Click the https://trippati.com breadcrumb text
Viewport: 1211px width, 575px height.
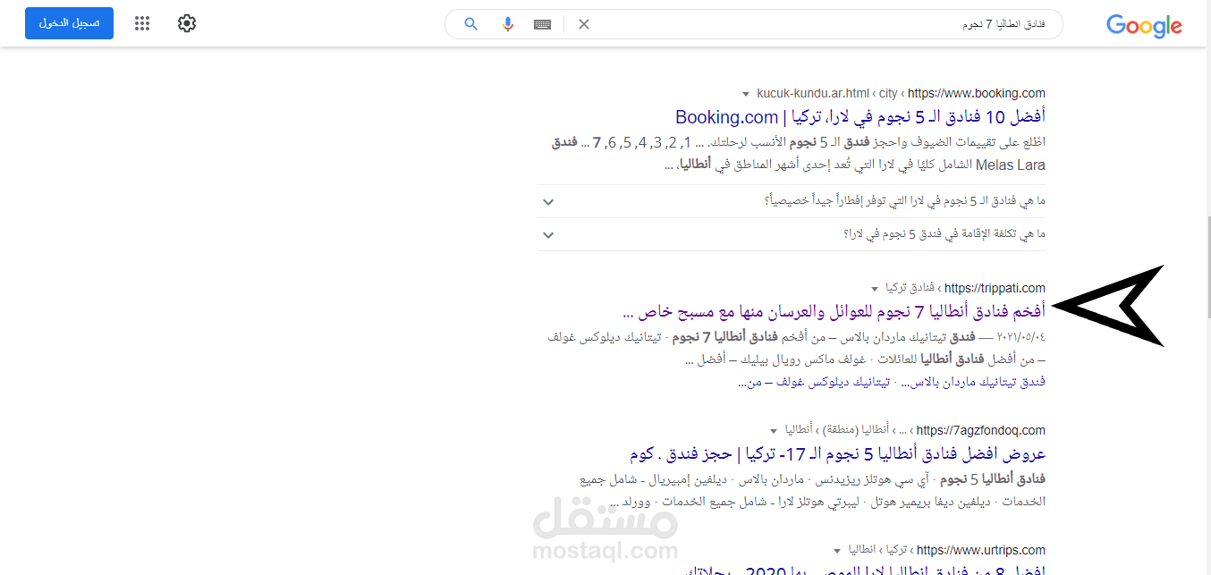pyautogui.click(x=995, y=288)
